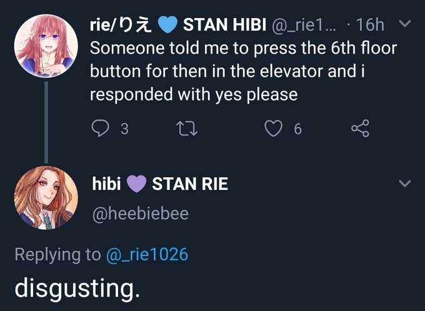Expand options chevron on rie's tweet
The image size is (425, 311).
[405, 24]
